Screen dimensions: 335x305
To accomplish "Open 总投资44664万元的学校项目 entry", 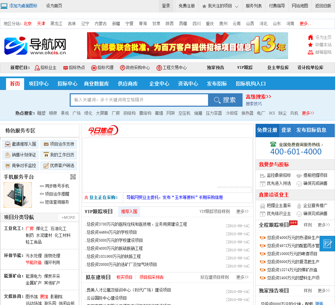I will click(112, 232).
